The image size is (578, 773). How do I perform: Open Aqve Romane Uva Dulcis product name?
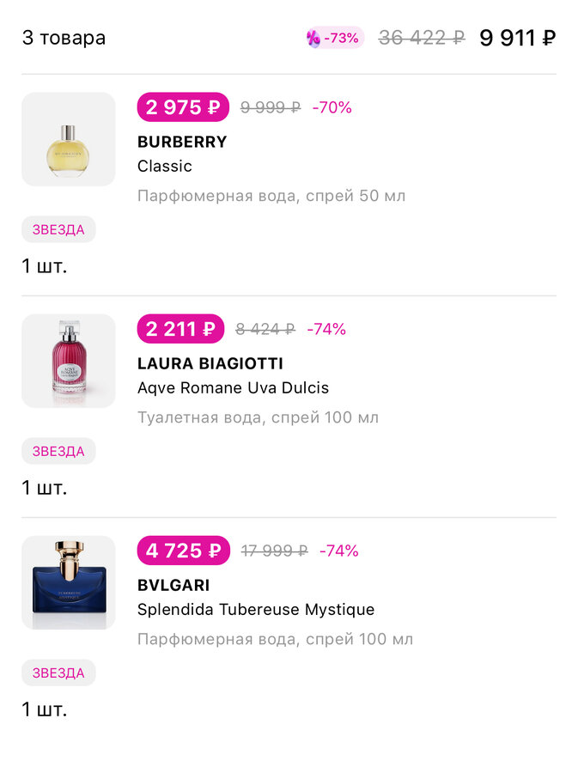(233, 388)
